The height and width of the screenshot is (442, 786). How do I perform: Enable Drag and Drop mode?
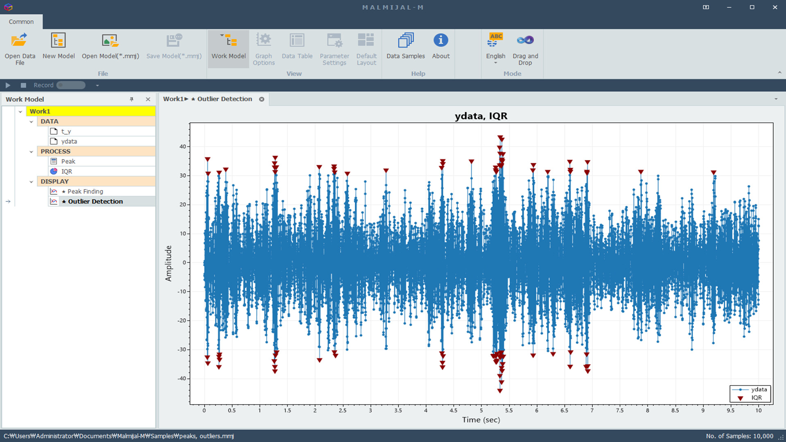click(x=525, y=41)
